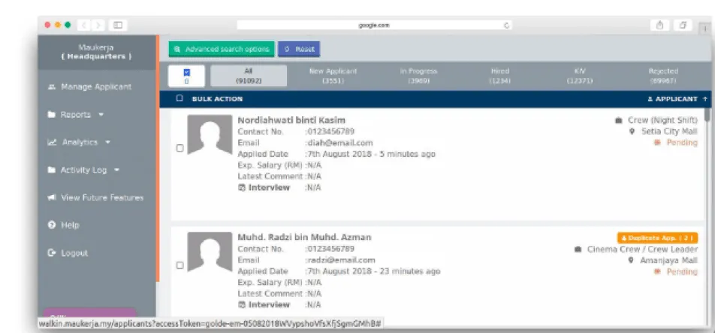Click the browser share icon
Image resolution: width=715 pixels, height=333 pixels.
[660, 25]
